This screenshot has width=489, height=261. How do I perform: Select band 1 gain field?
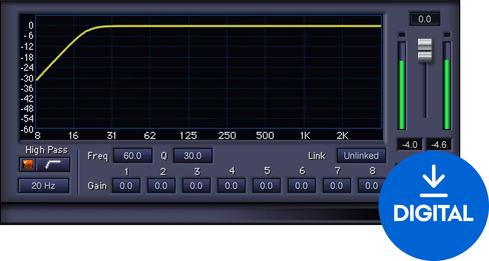pos(126,186)
